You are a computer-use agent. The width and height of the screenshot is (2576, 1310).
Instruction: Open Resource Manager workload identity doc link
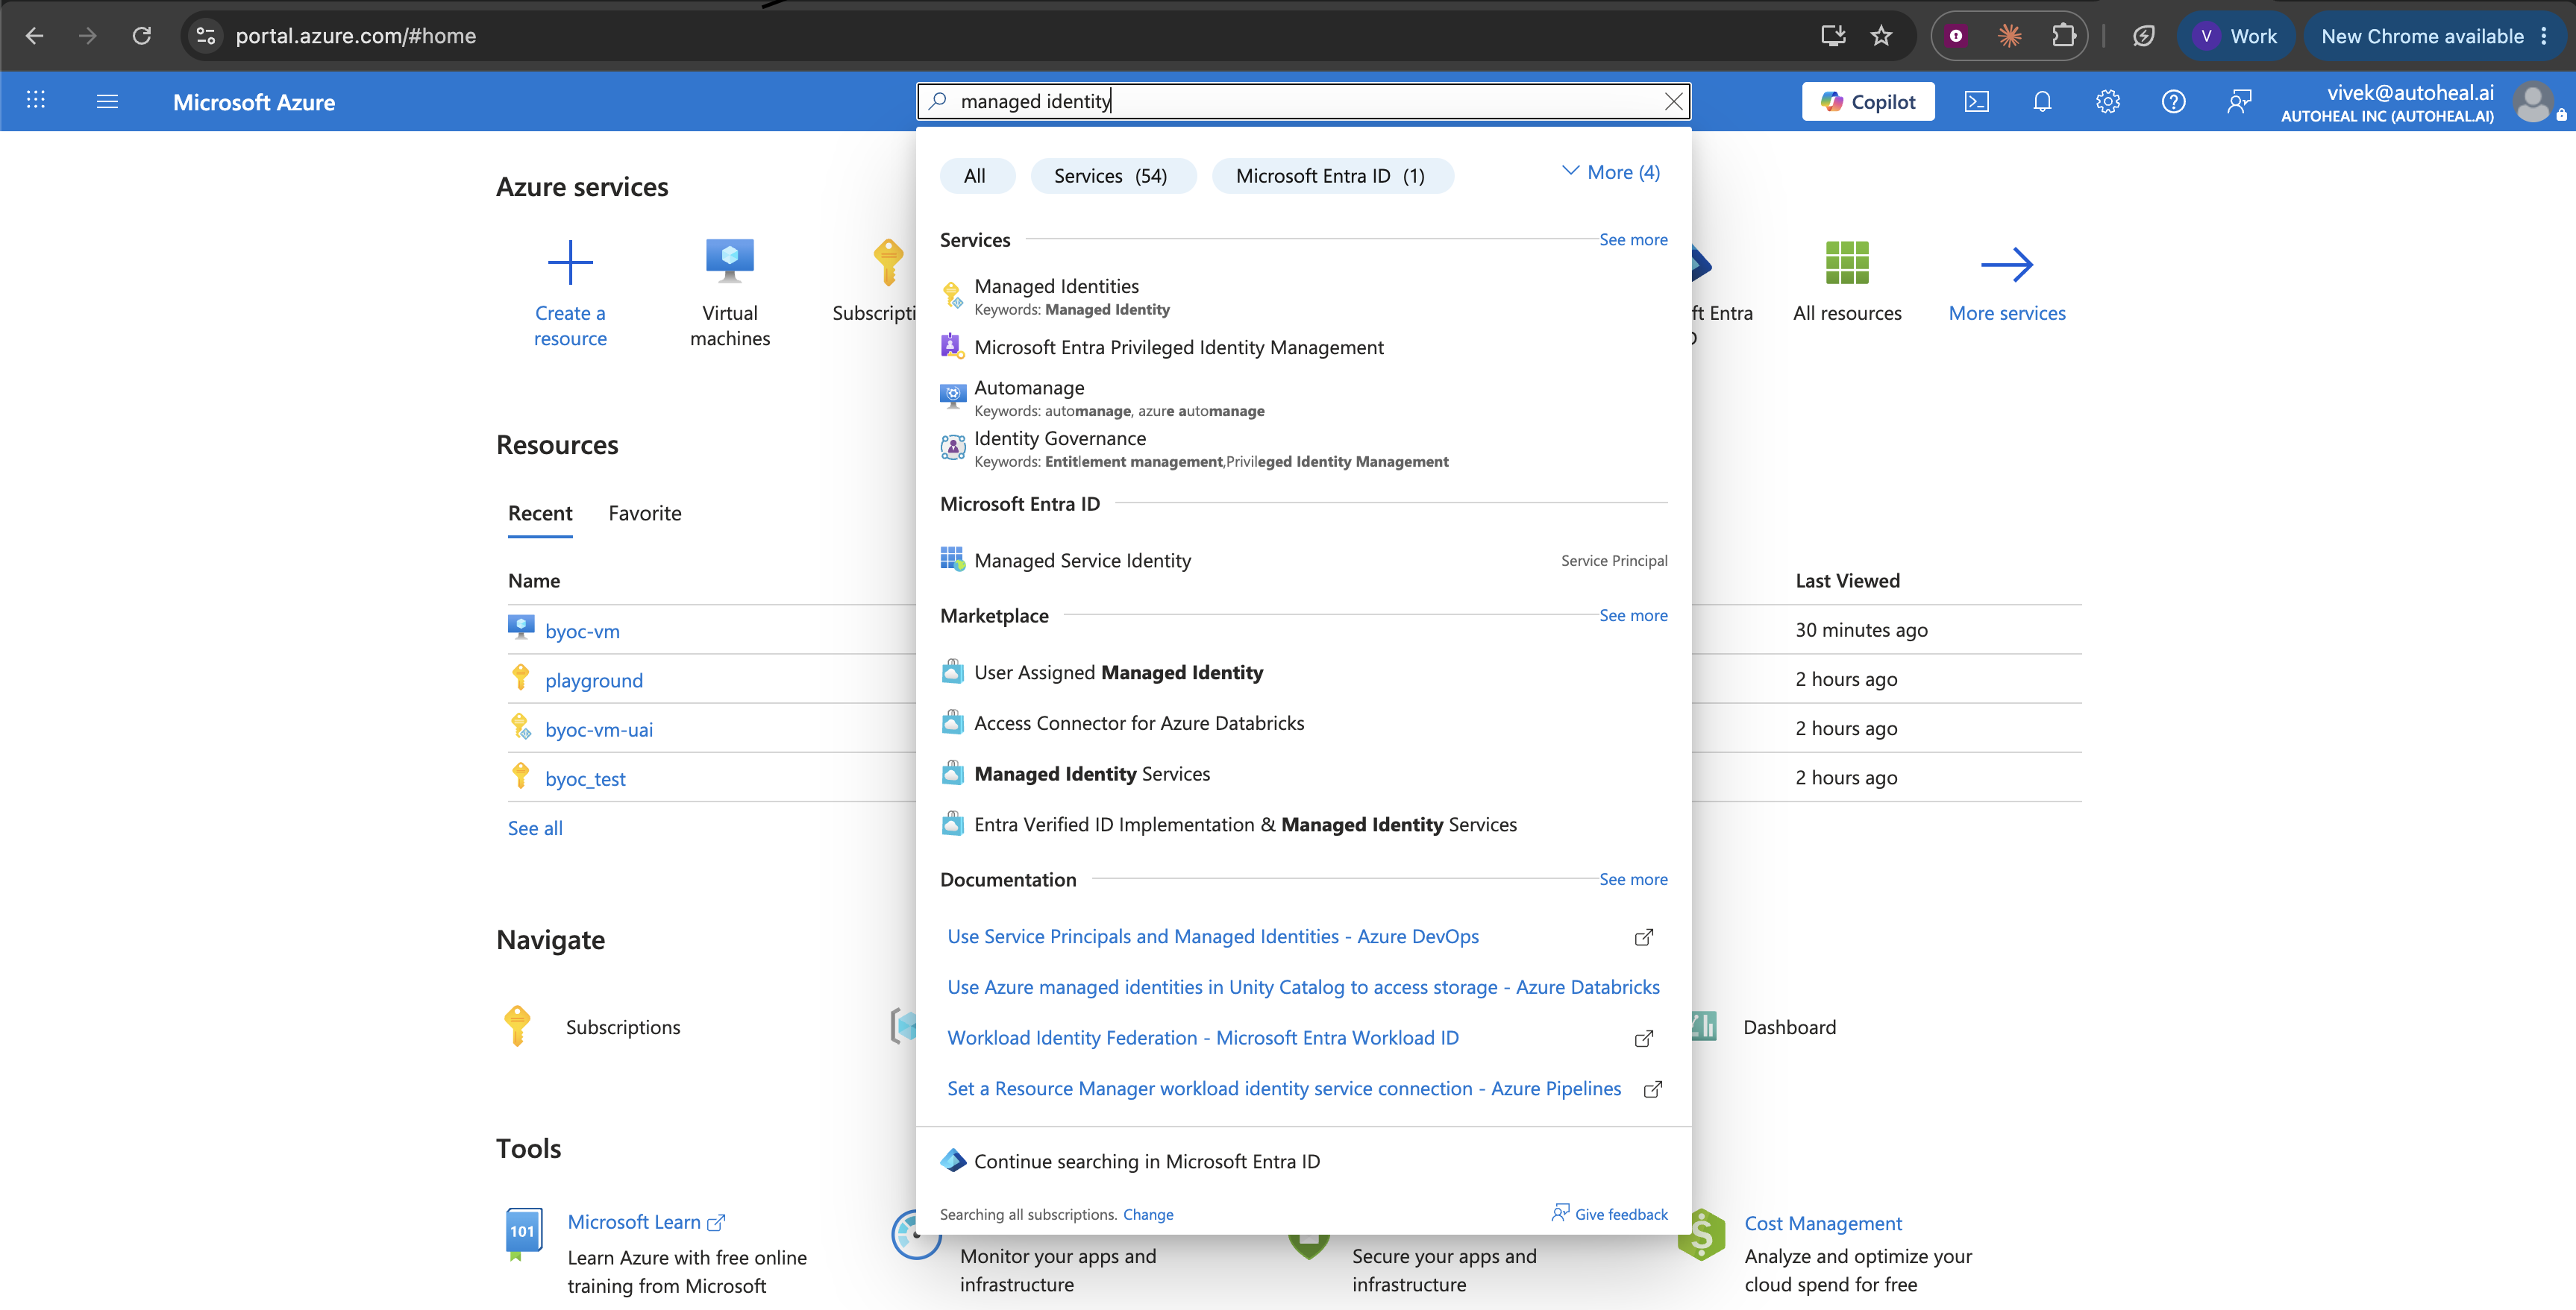point(1284,1088)
